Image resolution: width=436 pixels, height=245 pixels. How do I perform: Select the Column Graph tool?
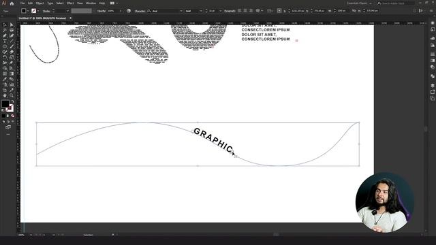pyautogui.click(x=12, y=84)
